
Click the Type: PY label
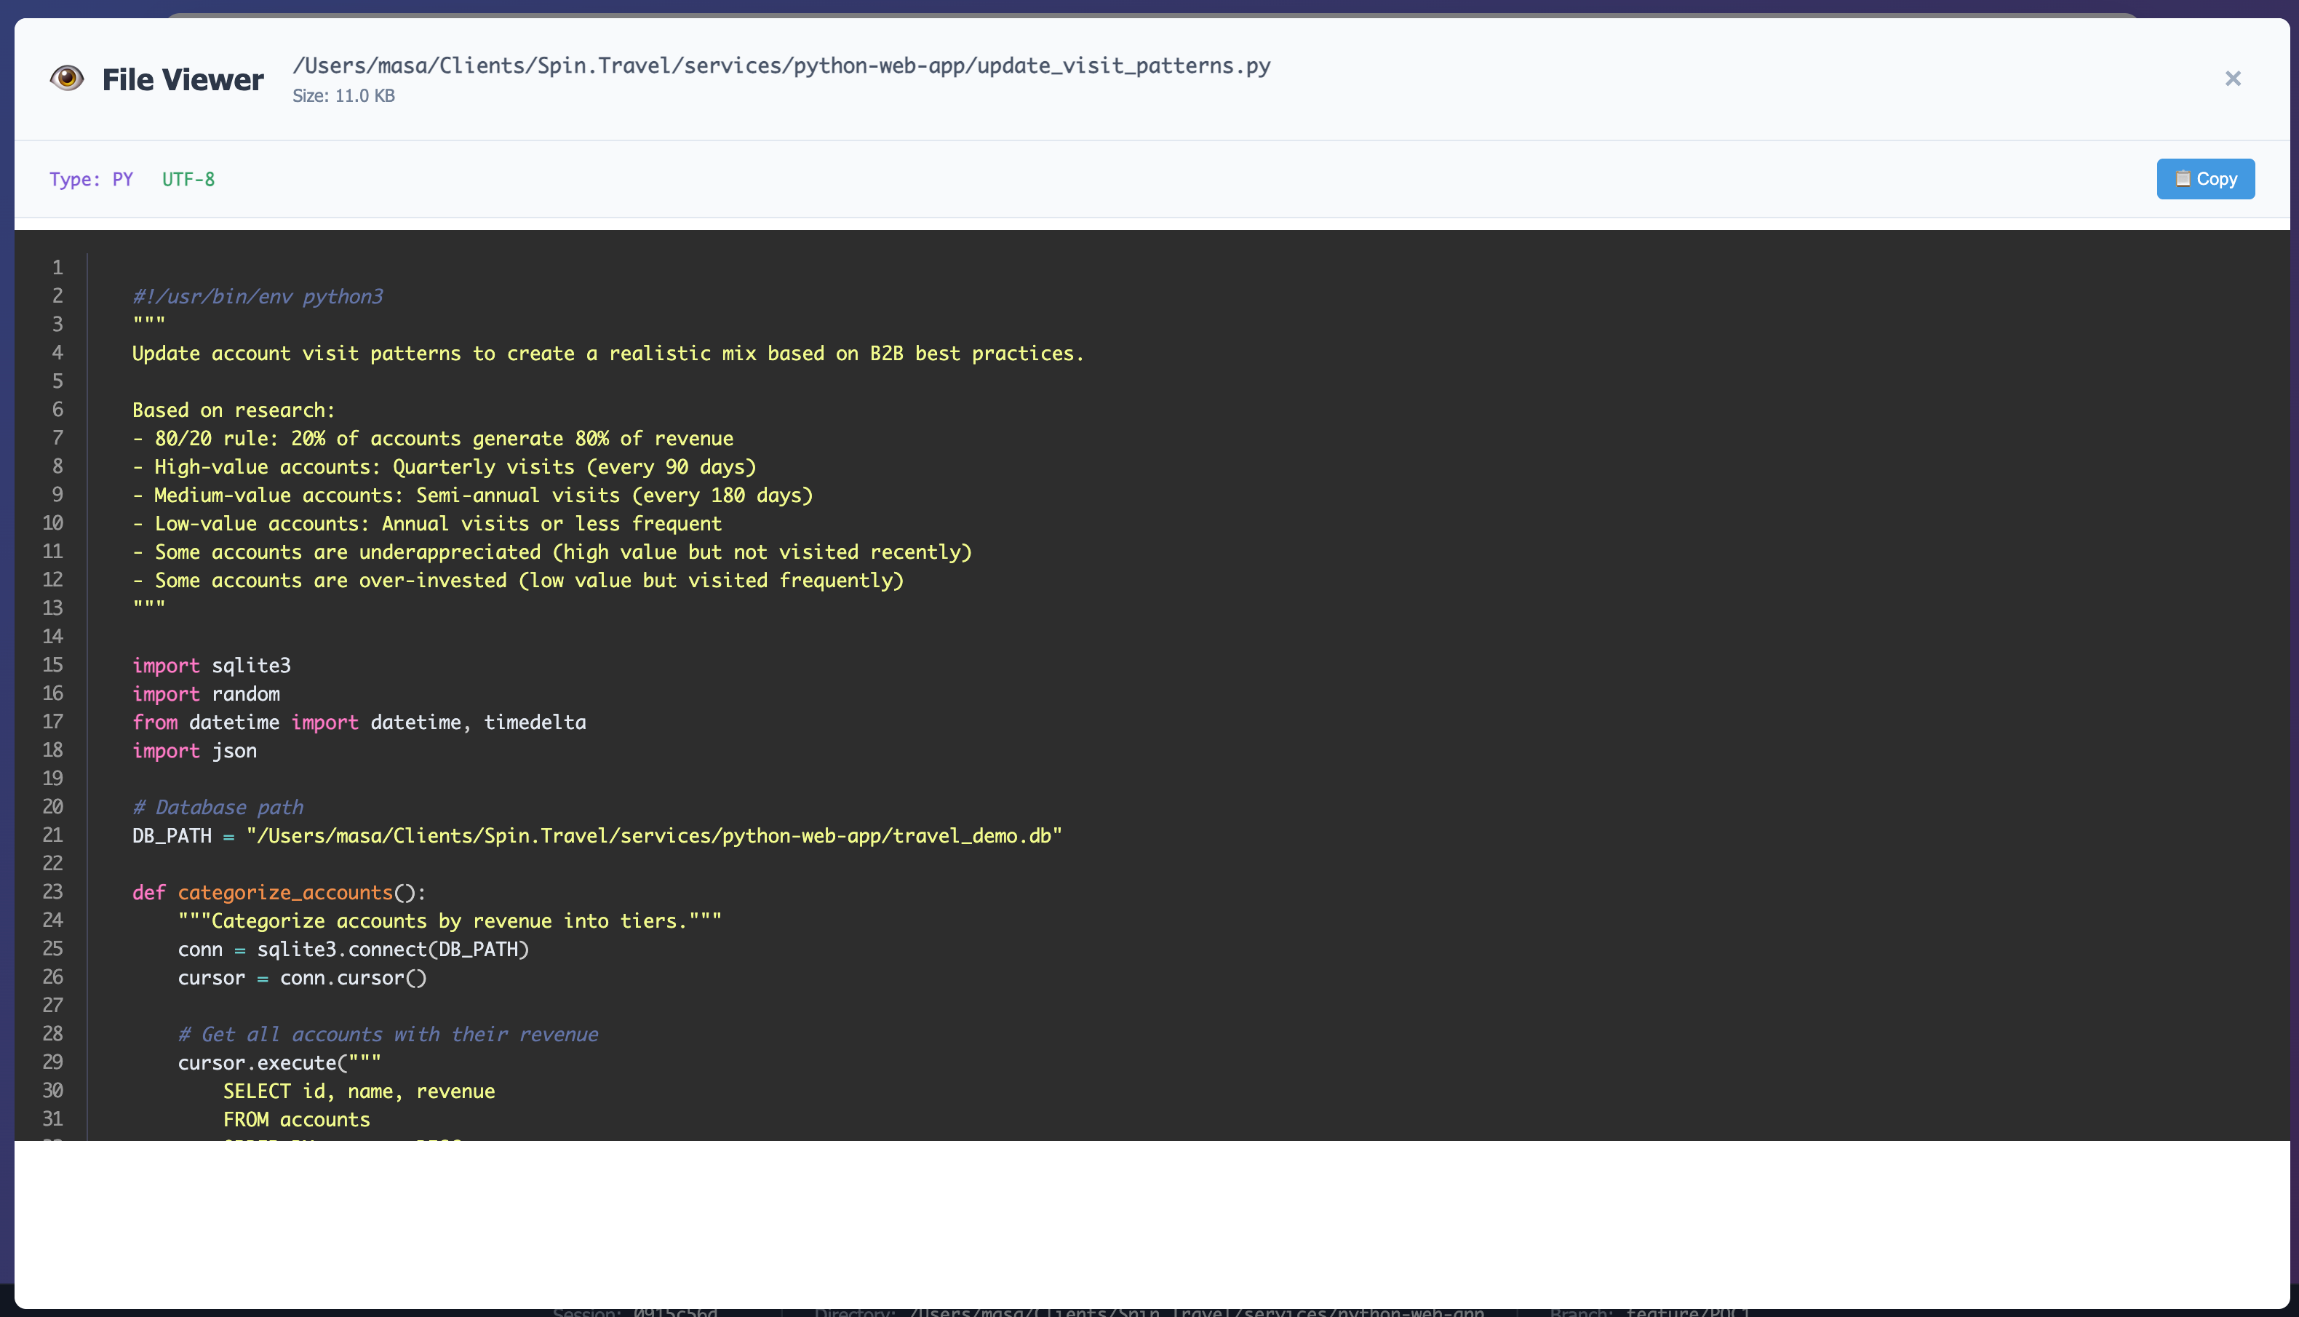[92, 179]
